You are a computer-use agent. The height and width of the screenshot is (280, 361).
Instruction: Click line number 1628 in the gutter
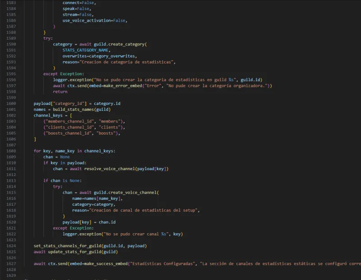point(11,270)
